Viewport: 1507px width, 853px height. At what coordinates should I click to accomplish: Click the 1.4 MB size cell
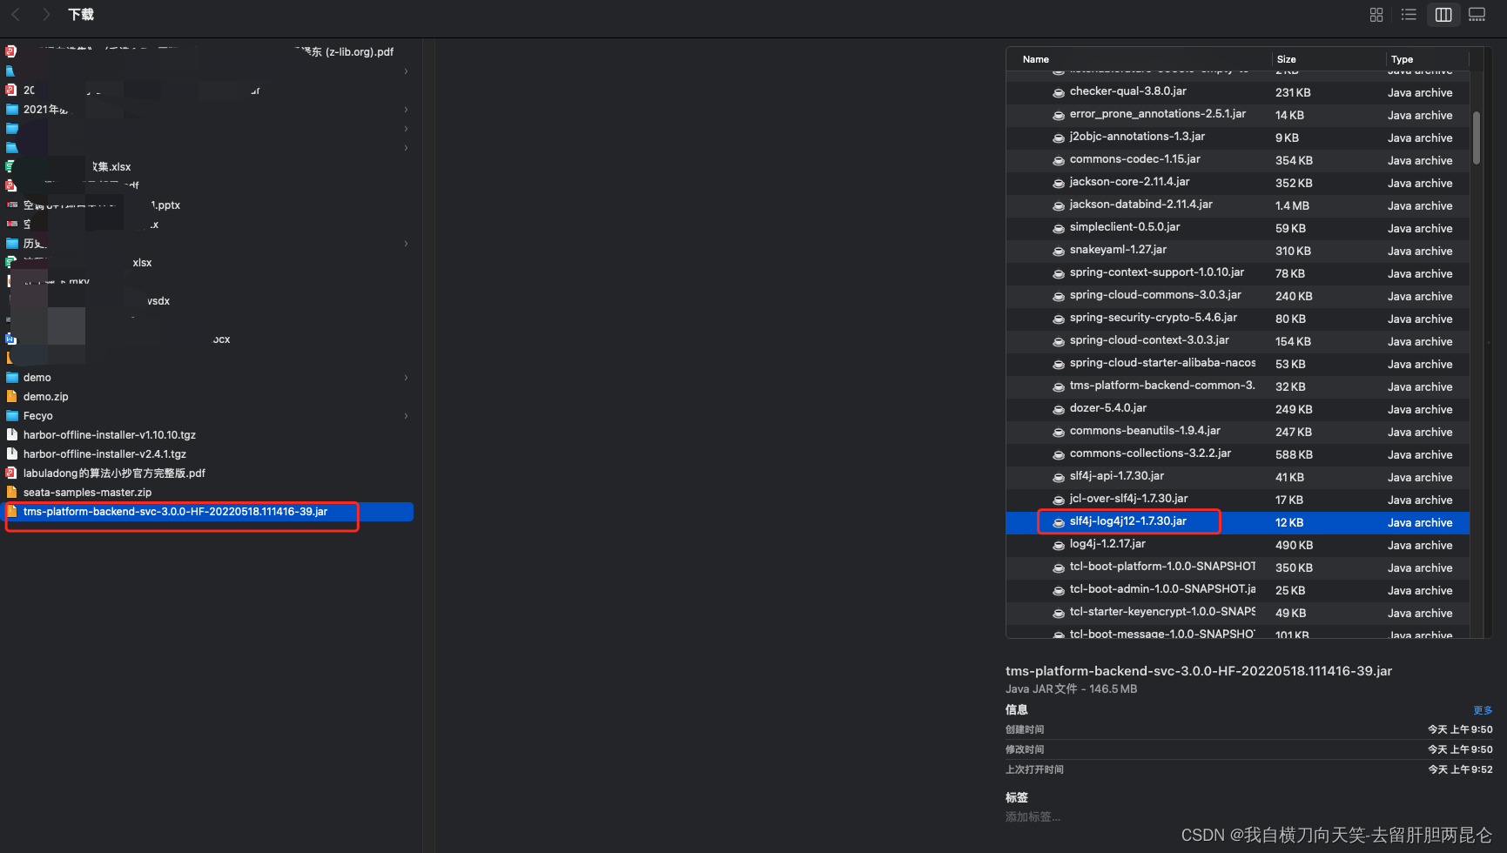point(1292,206)
